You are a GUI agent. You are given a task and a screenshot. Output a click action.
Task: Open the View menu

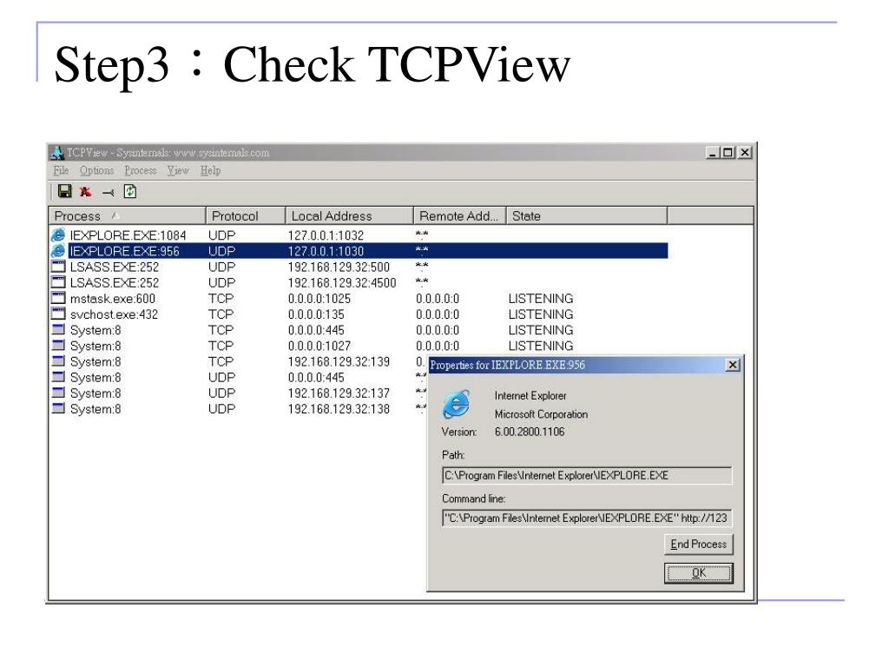177,171
